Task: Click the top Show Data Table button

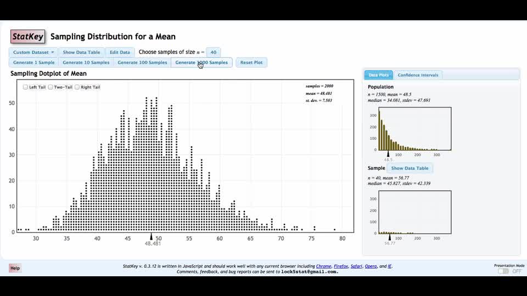Action: (81, 53)
